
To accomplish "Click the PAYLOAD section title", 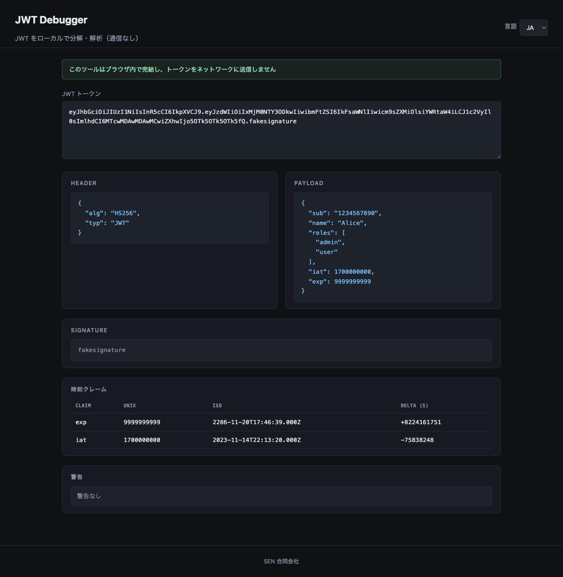I will point(309,183).
